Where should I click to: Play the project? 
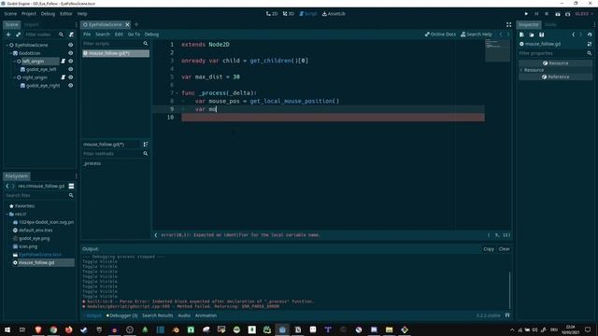[526, 14]
